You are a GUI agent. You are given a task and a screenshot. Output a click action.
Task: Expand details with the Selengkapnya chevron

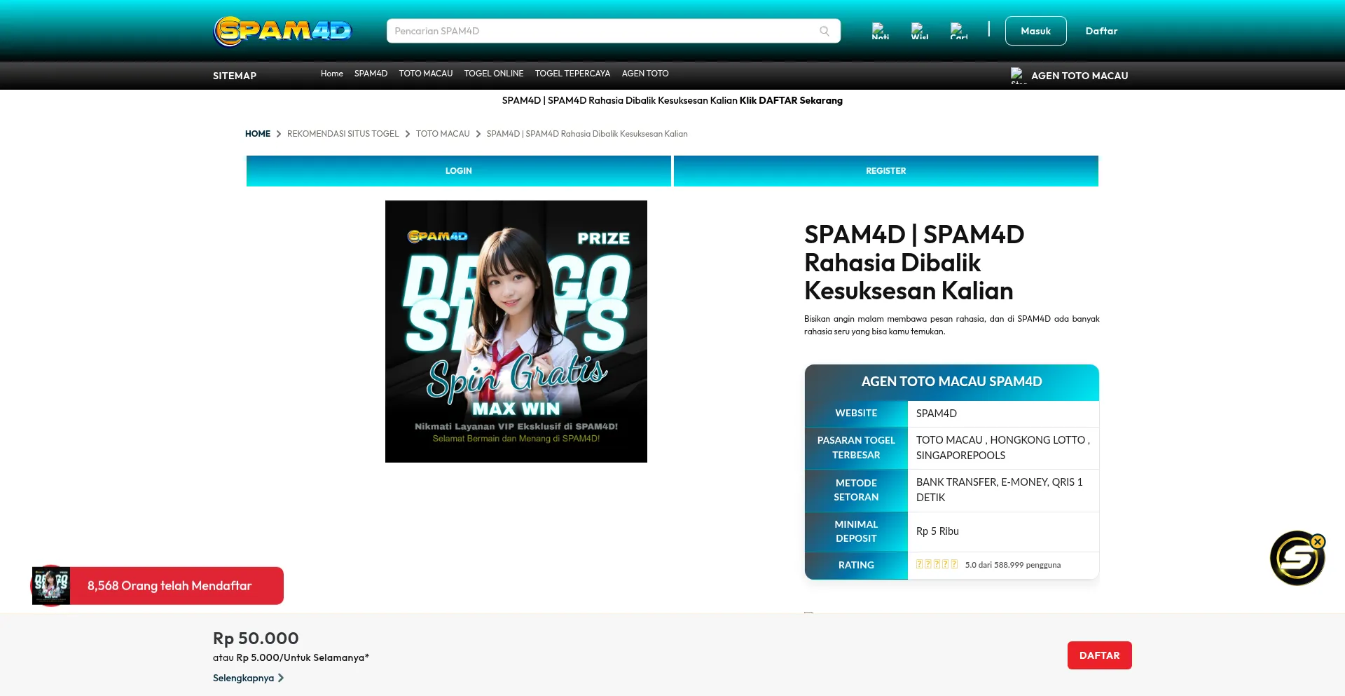coord(281,678)
